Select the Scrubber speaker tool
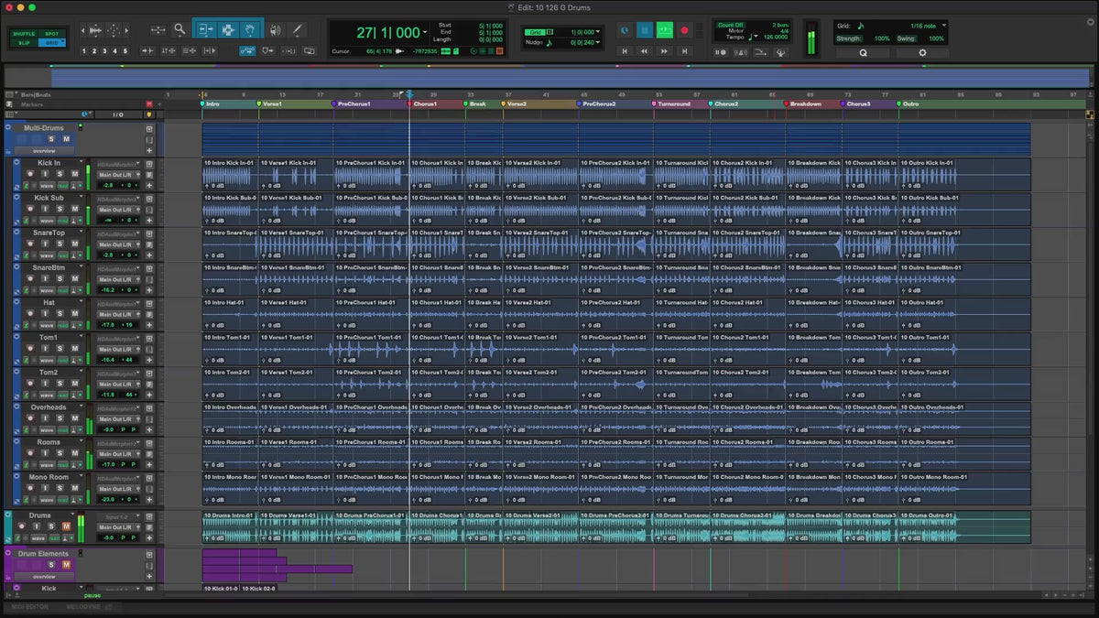Image resolution: width=1099 pixels, height=618 pixels. click(276, 29)
